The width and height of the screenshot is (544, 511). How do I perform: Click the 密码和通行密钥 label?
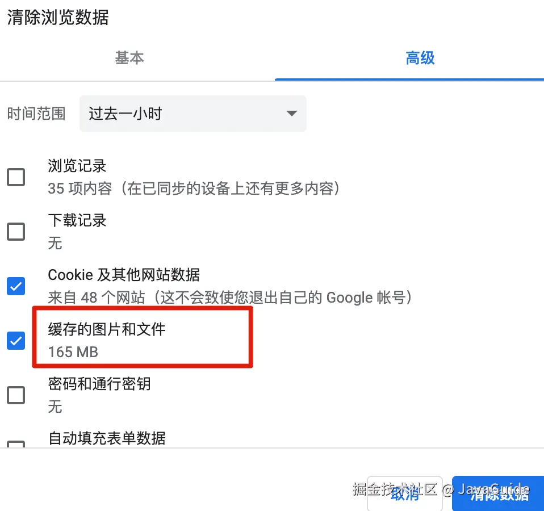point(99,384)
